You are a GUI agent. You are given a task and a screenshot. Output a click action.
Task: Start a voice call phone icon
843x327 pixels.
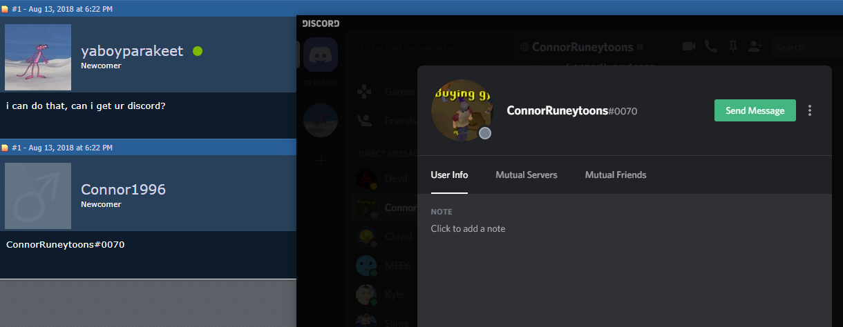[710, 46]
